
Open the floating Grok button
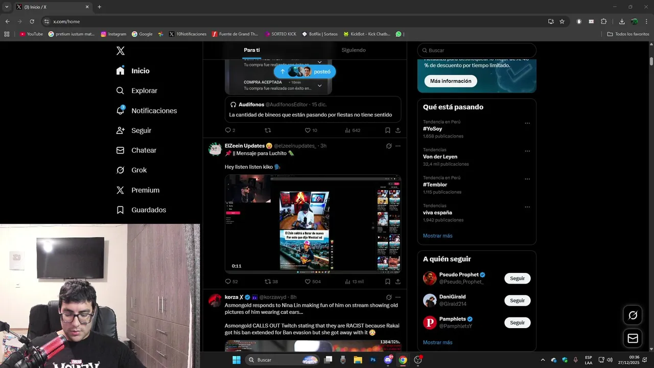pos(633,315)
